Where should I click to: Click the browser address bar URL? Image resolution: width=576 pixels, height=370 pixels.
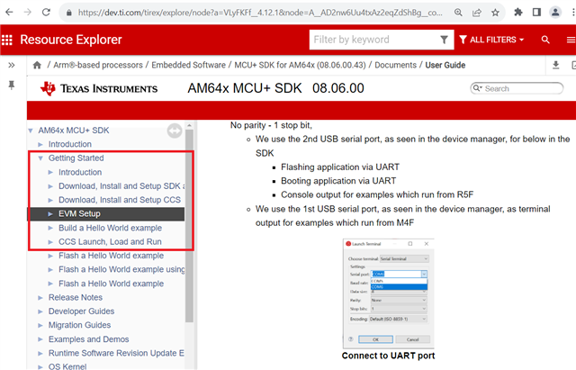[260, 13]
